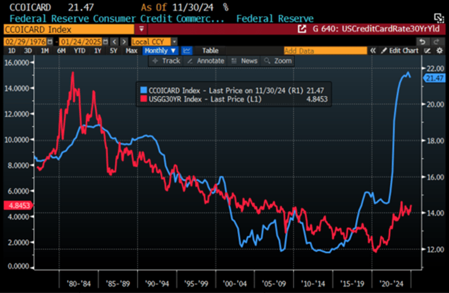
Task: Select the 5Y range tab
Action: (x=114, y=51)
